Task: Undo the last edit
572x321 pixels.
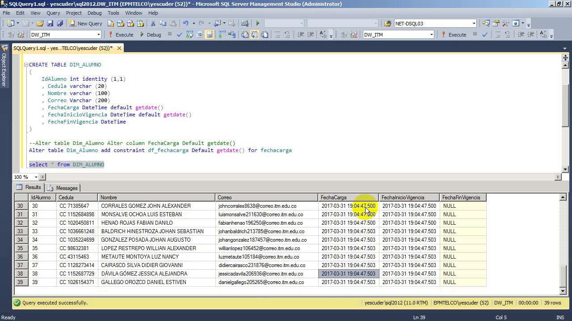Action: (186, 23)
